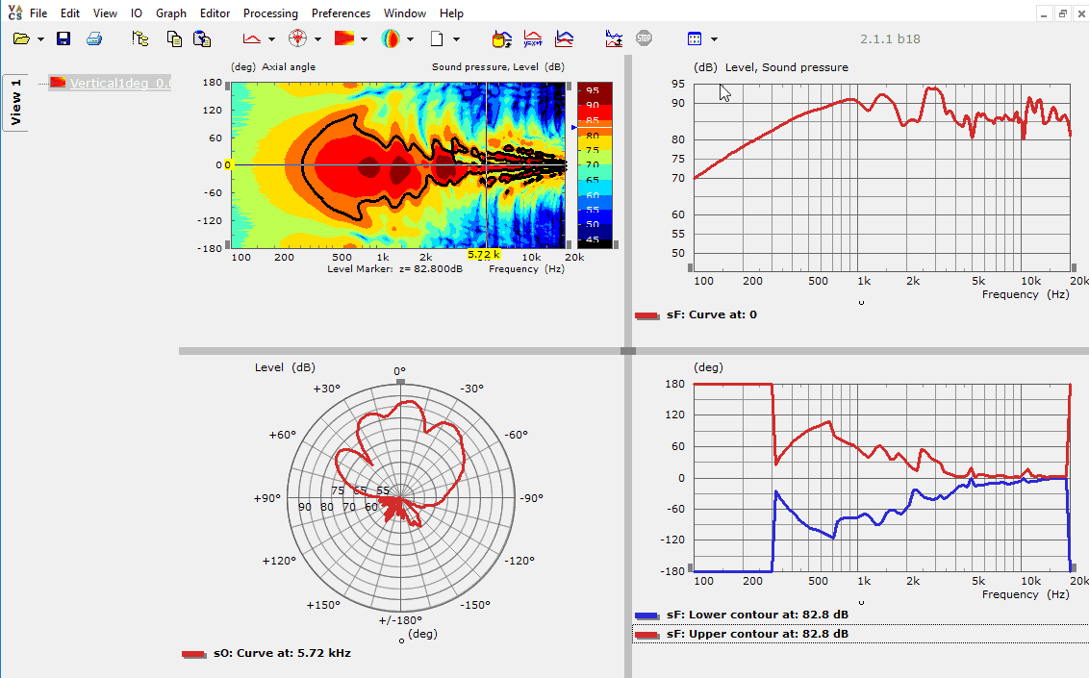The height and width of the screenshot is (678, 1089).
Task: Click the Copy icon in the toolbar
Action: [174, 39]
